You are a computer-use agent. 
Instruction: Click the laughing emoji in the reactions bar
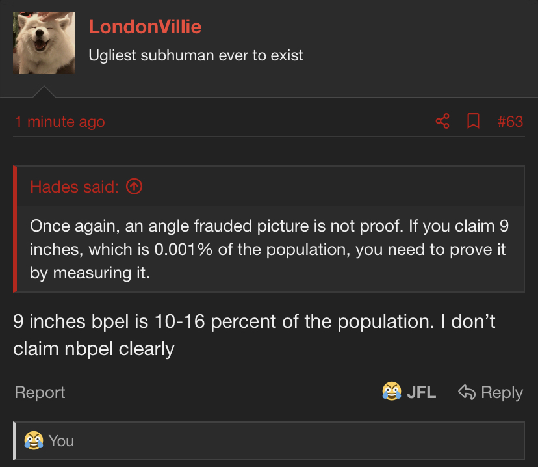point(34,440)
